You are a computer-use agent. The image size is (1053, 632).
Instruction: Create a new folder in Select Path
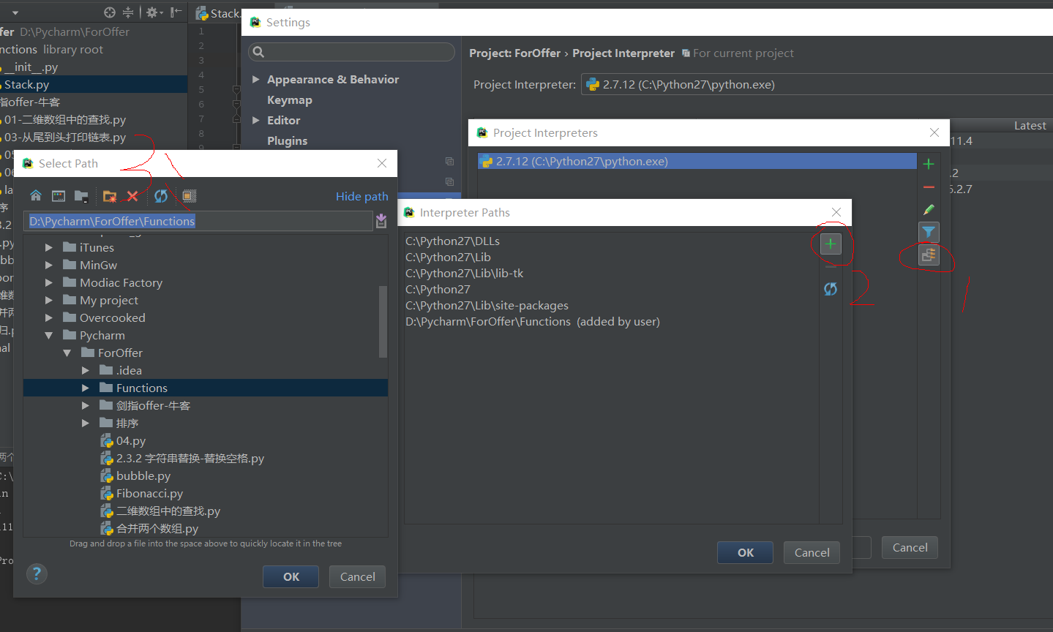[x=110, y=196]
